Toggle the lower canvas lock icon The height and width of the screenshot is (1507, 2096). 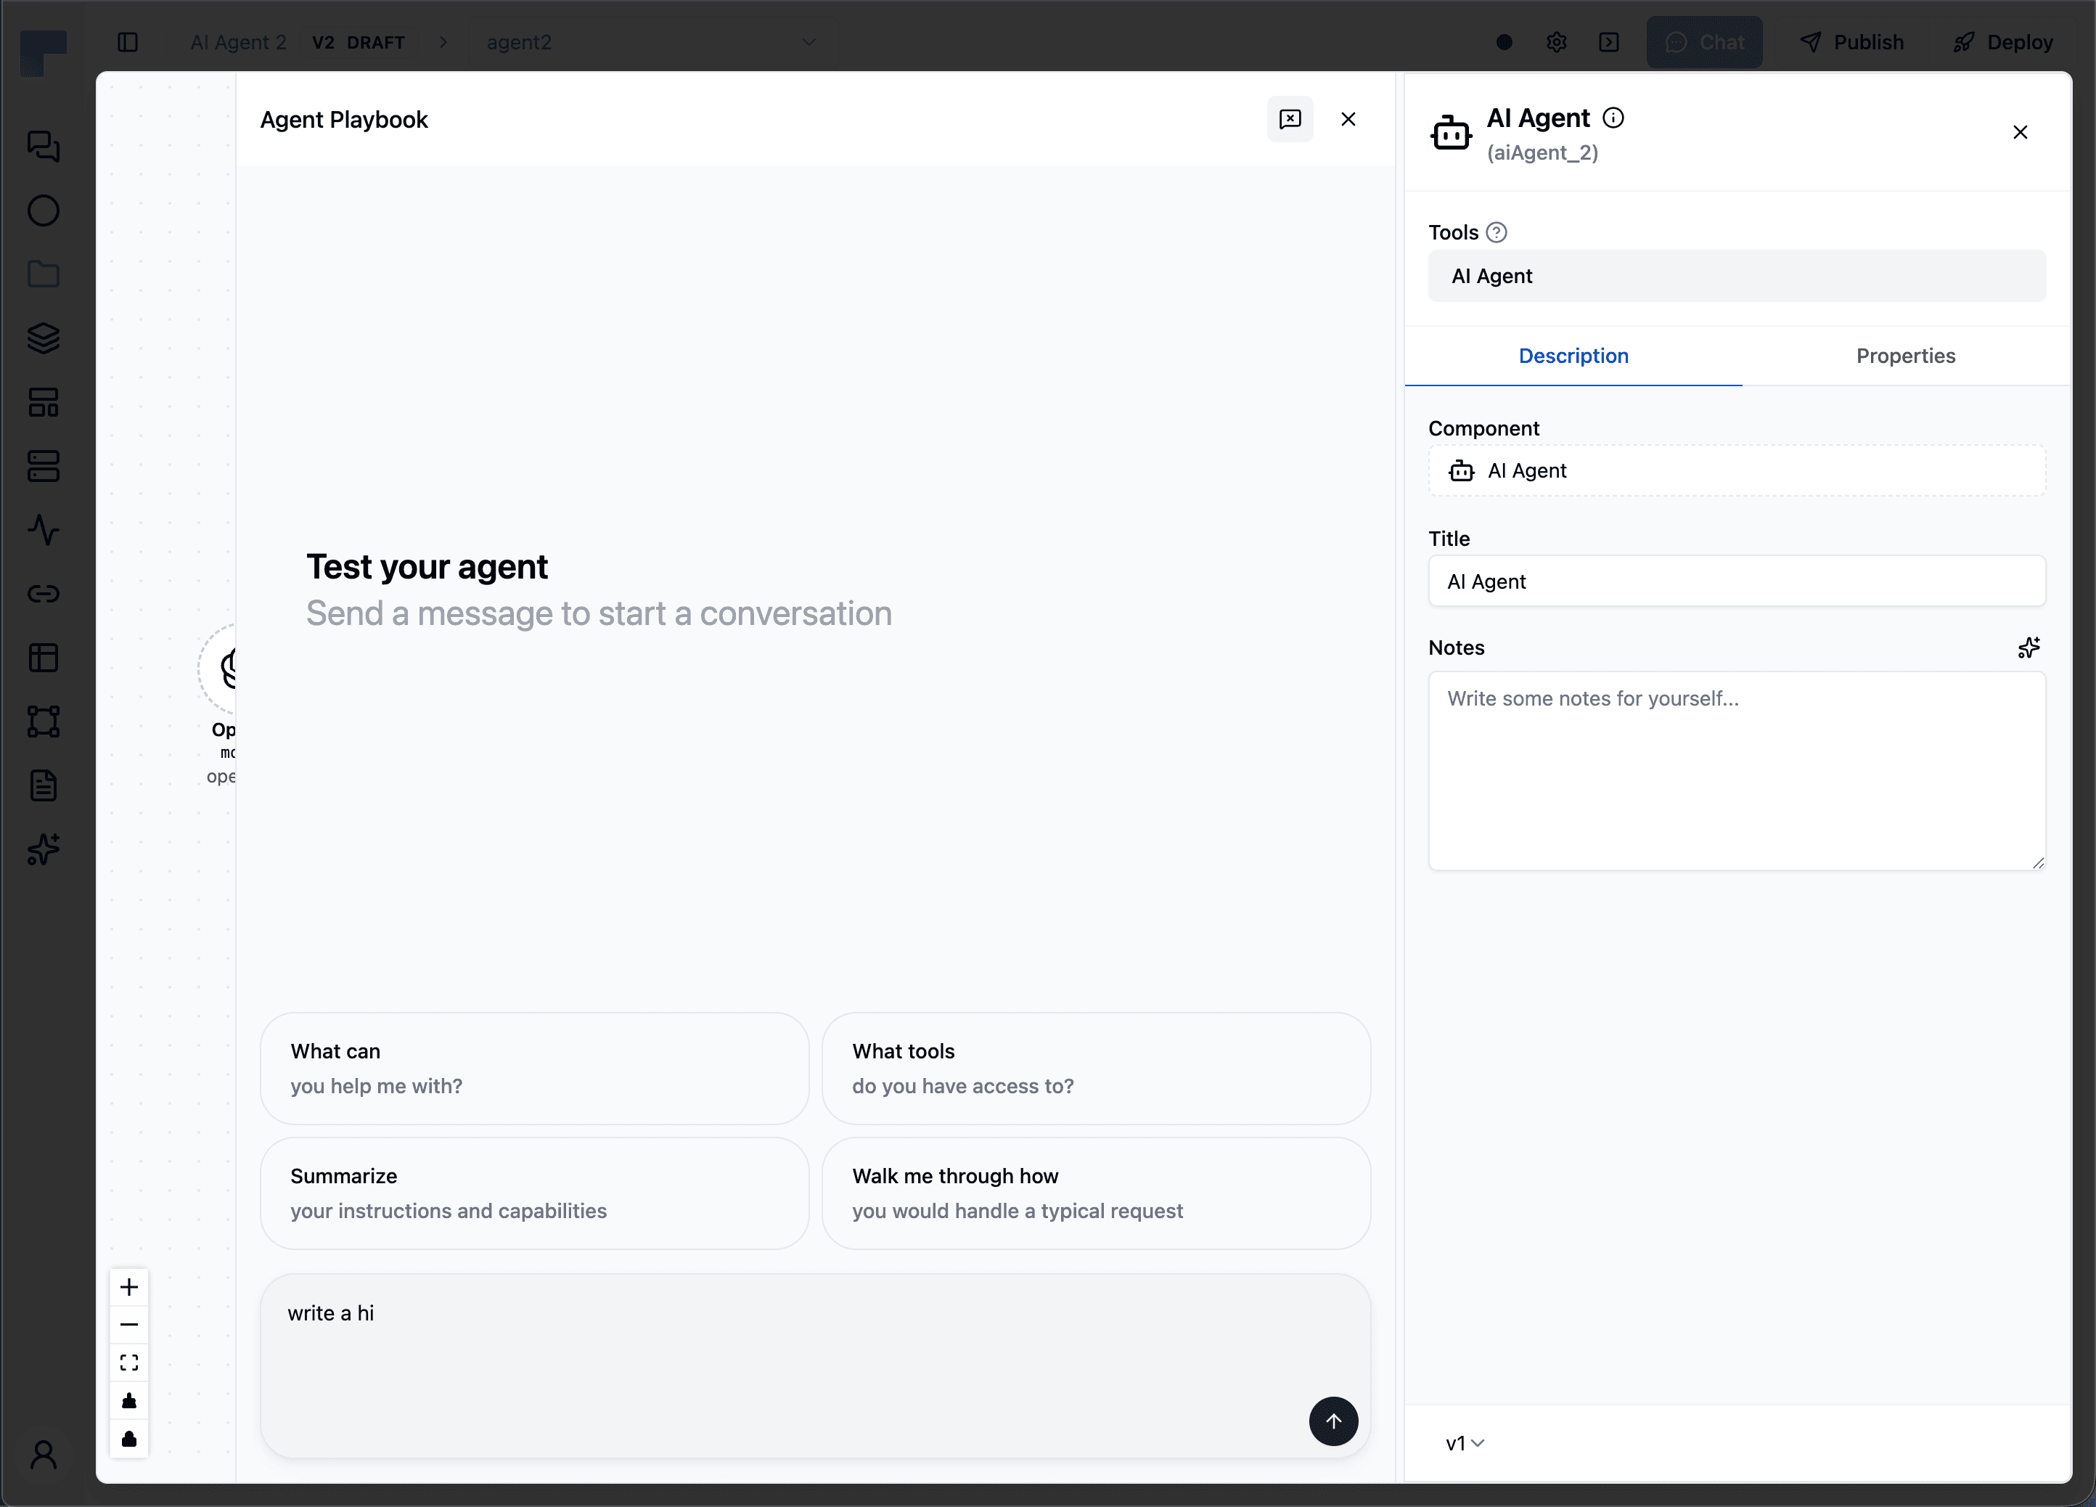pos(129,1439)
